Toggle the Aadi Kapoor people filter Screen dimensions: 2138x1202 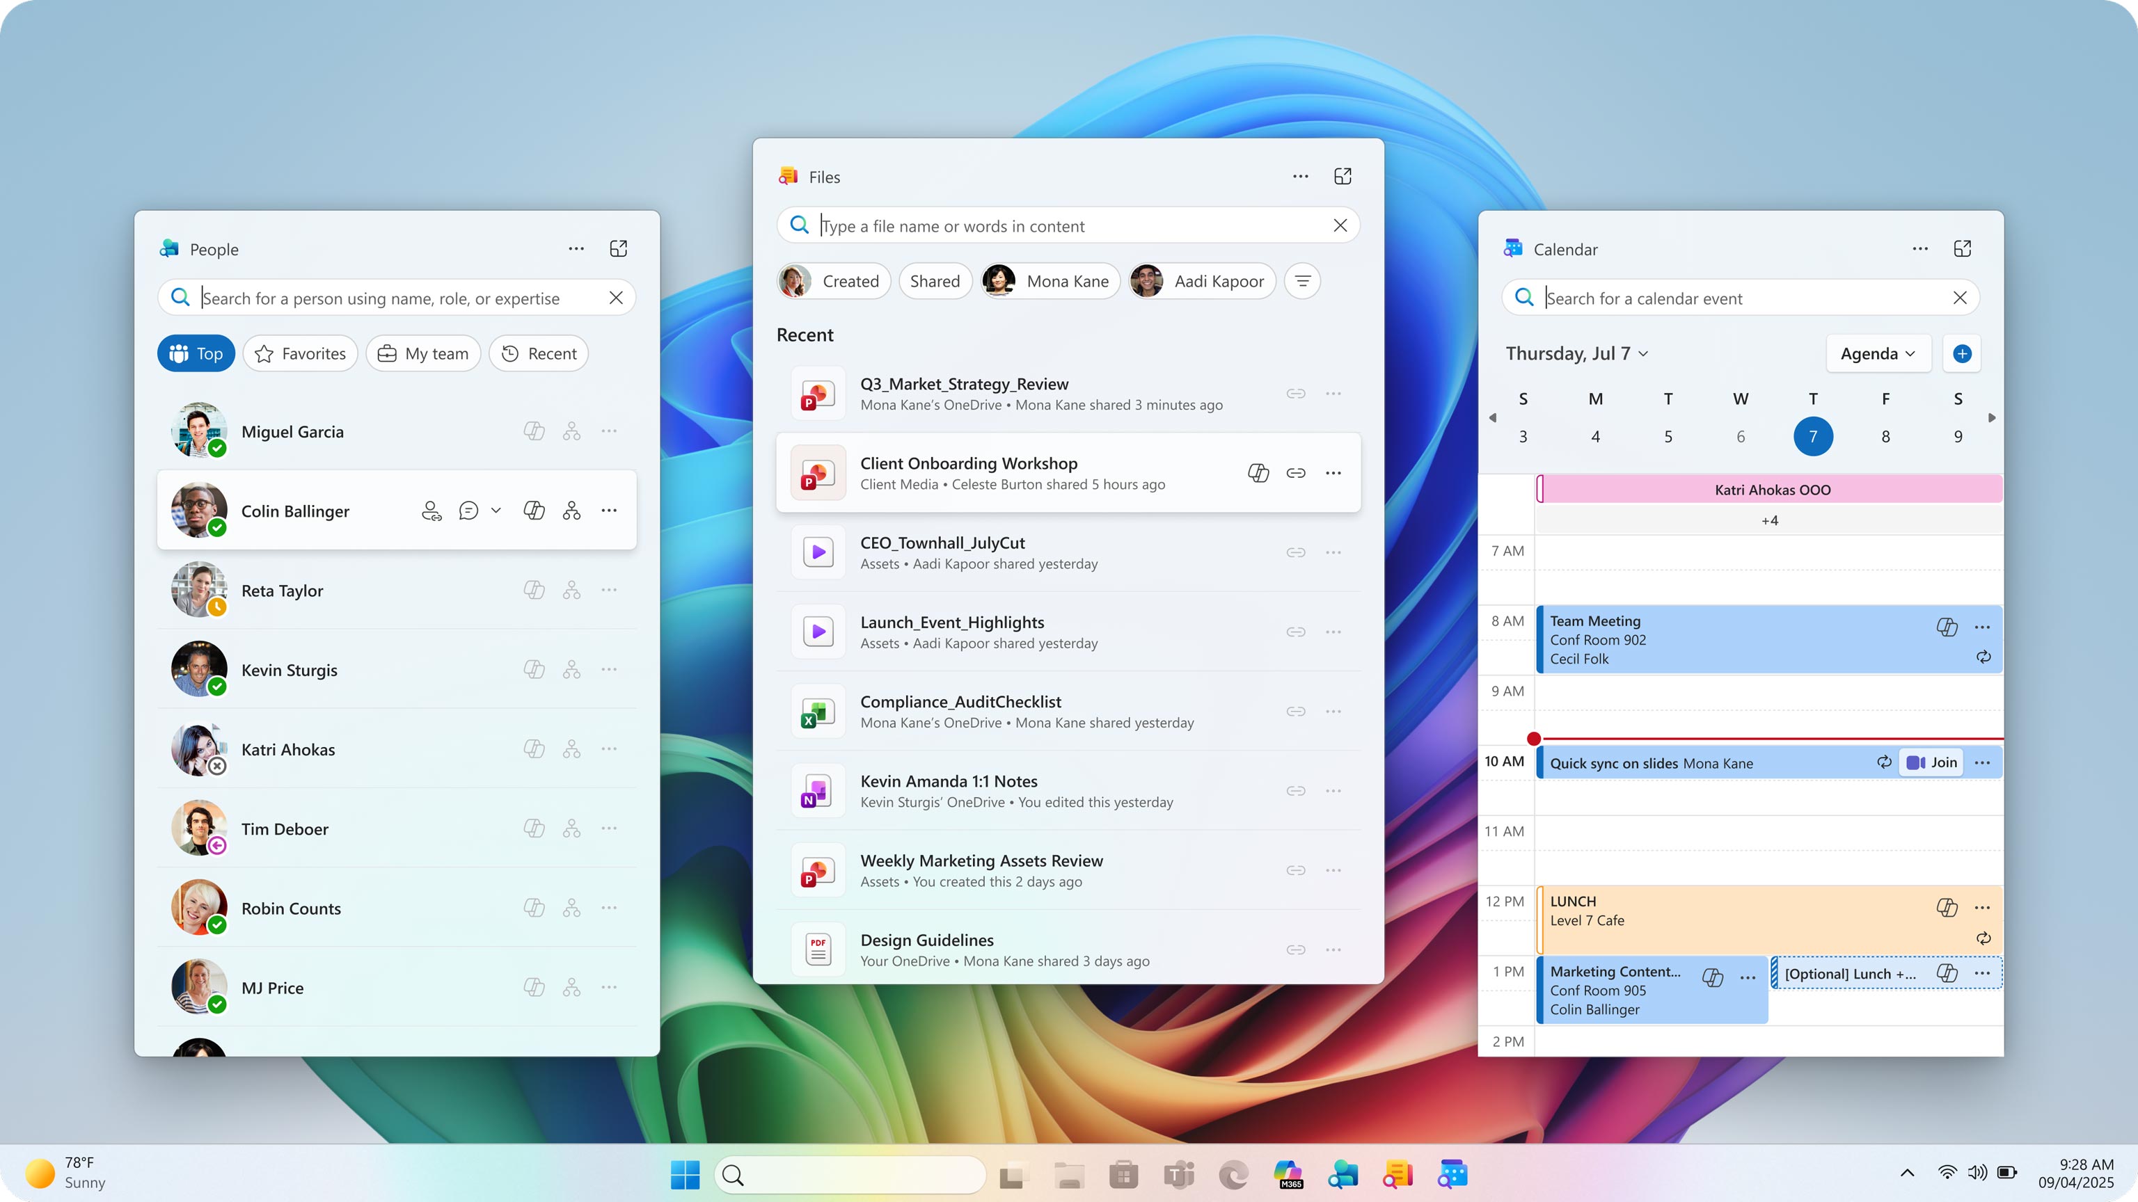pos(1200,280)
